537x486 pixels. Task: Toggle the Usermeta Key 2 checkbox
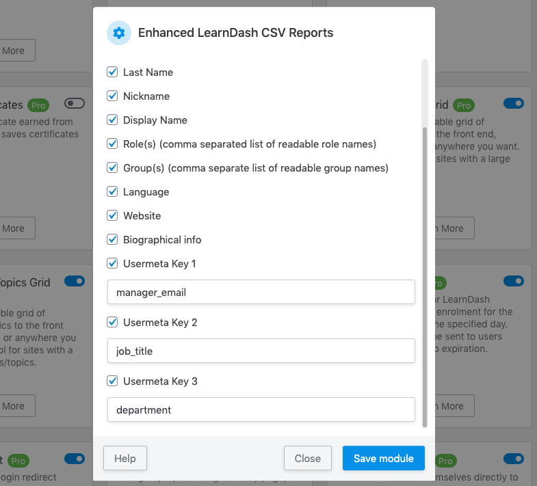click(113, 322)
